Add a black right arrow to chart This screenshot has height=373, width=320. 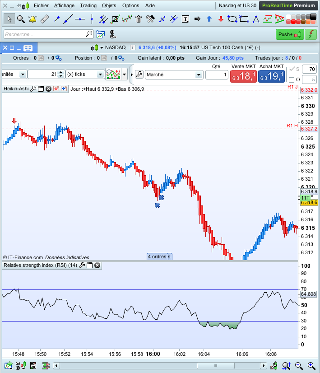[x=197, y=19]
